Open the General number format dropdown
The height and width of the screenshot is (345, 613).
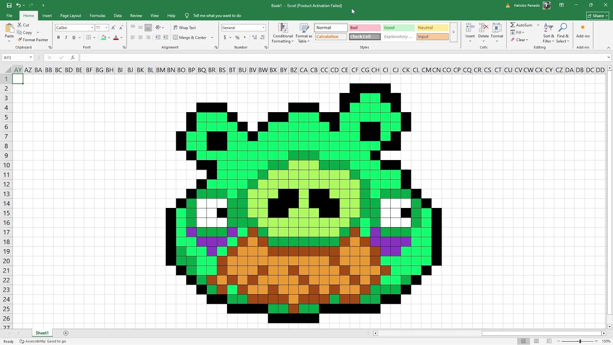pyautogui.click(x=263, y=28)
